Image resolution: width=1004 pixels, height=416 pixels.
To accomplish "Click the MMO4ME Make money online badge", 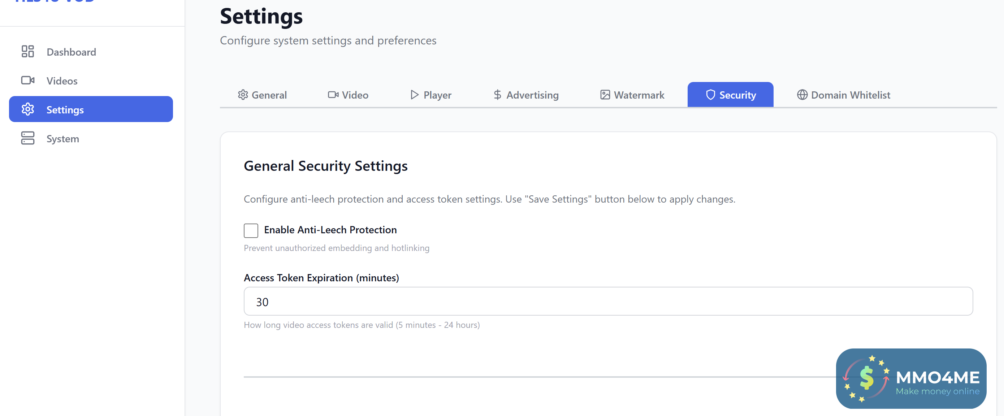I will (910, 378).
